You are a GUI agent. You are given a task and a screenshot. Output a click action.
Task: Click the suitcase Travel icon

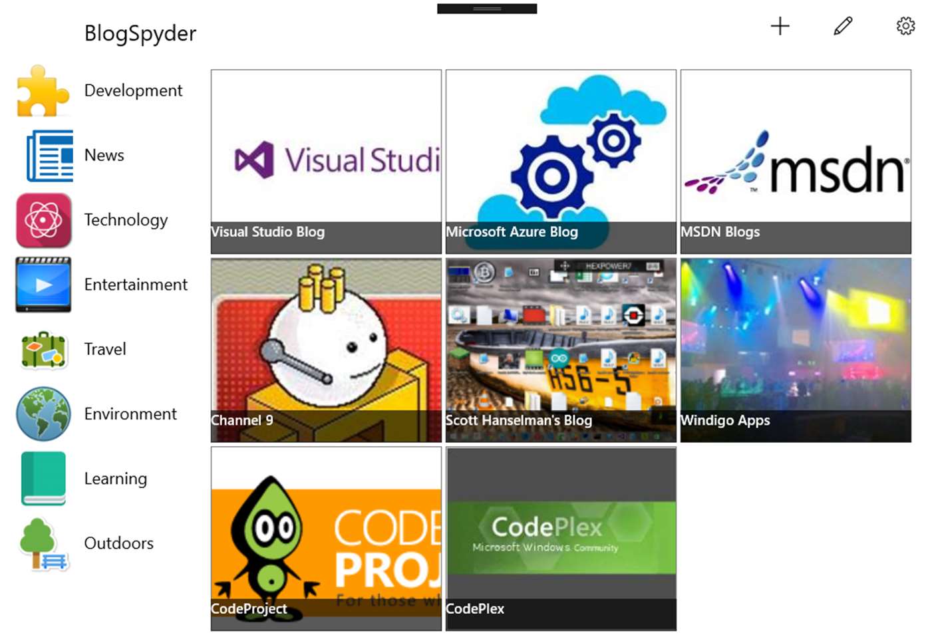[x=44, y=350]
